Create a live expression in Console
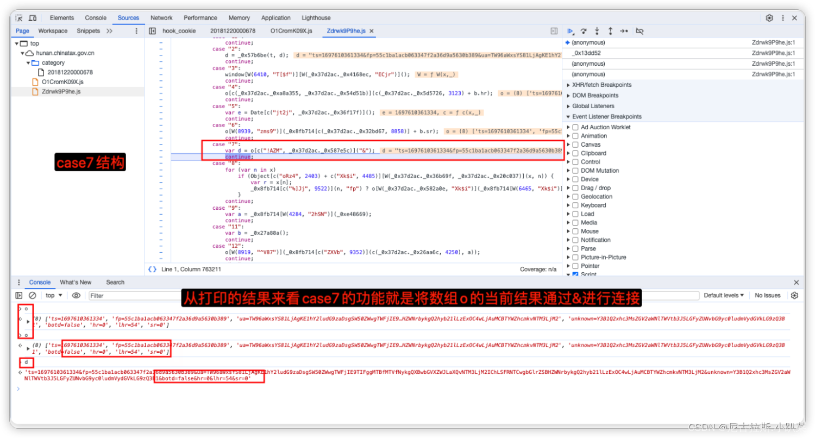Screen dimensions: 815x438 tap(76, 295)
